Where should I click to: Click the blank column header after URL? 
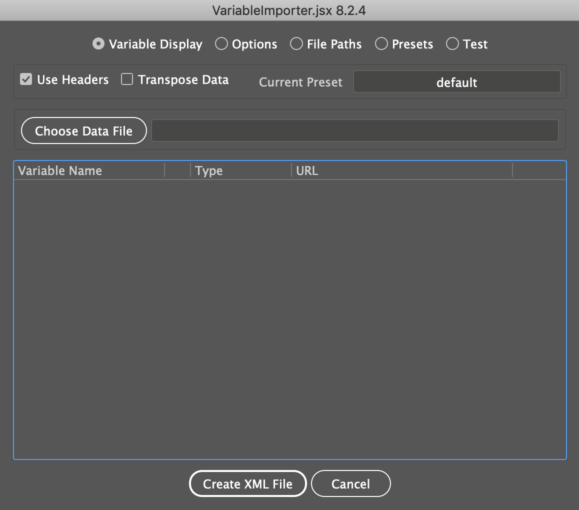tap(539, 170)
